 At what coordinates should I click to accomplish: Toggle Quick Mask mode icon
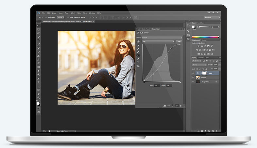[39, 109]
